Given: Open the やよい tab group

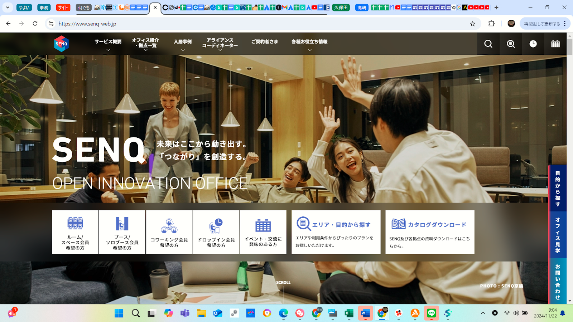Looking at the screenshot, I should 24,8.
